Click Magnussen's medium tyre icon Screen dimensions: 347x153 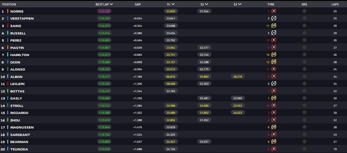point(274,127)
